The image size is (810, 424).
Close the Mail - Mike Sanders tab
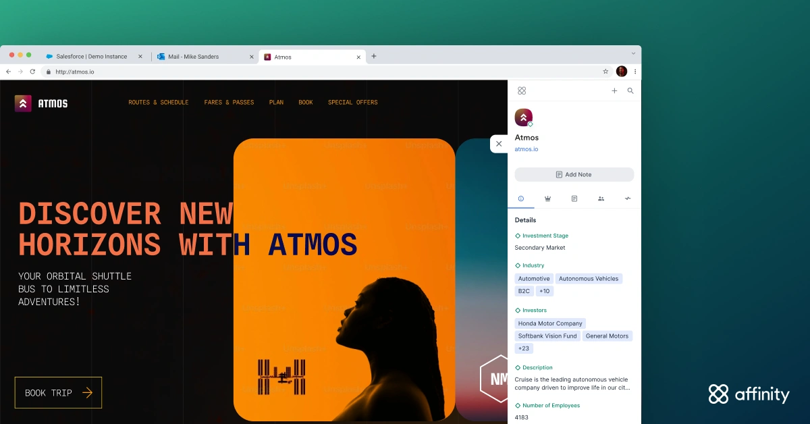pos(252,57)
